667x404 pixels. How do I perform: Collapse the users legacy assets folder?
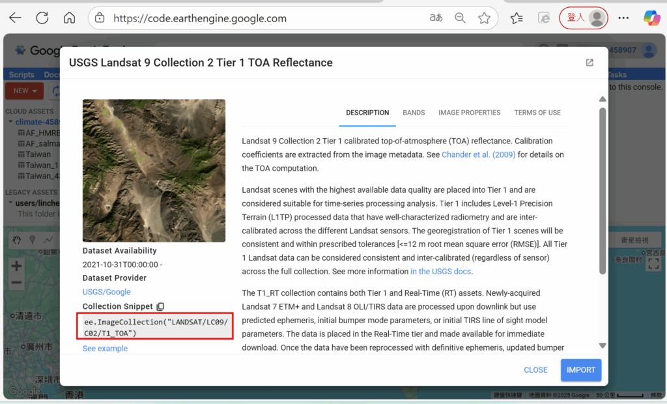[x=10, y=203]
